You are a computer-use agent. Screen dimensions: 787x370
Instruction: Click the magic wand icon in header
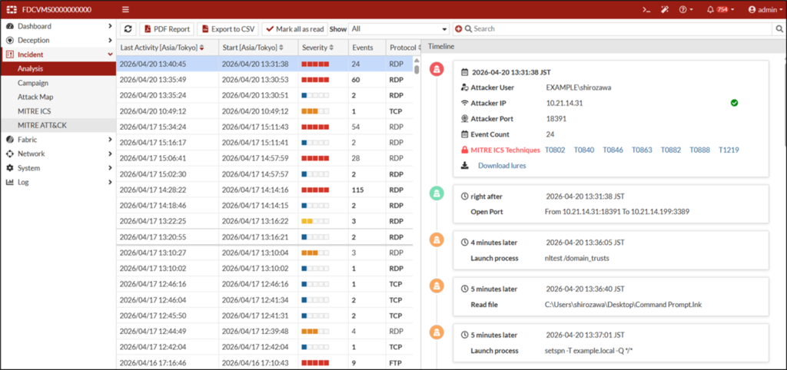(666, 9)
